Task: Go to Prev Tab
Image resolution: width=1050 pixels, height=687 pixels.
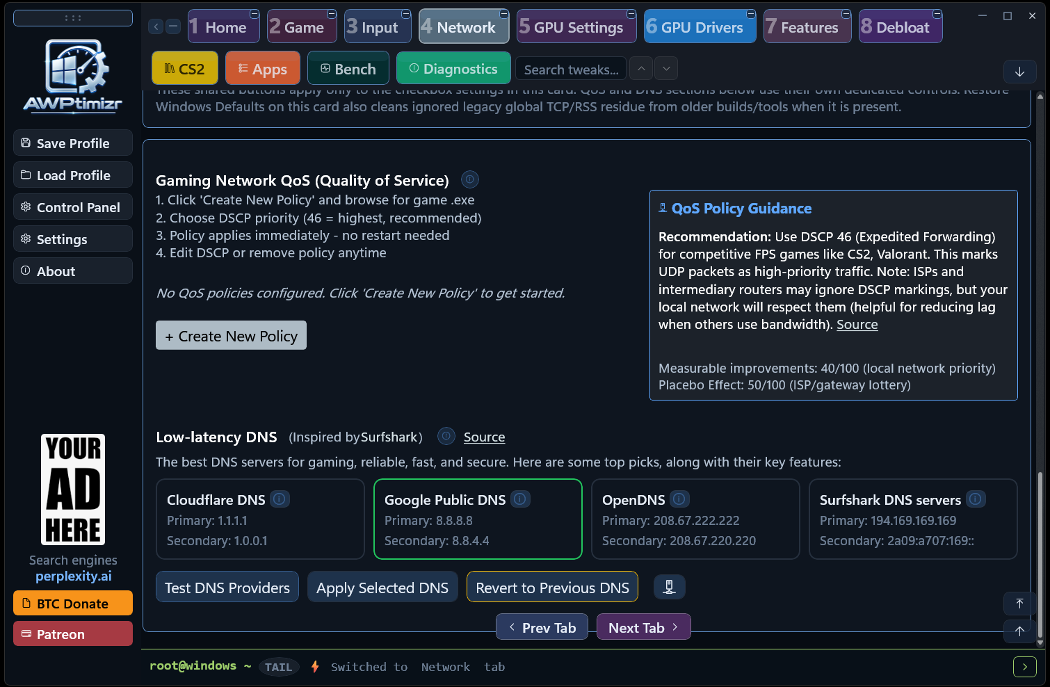Action: pyautogui.click(x=542, y=627)
